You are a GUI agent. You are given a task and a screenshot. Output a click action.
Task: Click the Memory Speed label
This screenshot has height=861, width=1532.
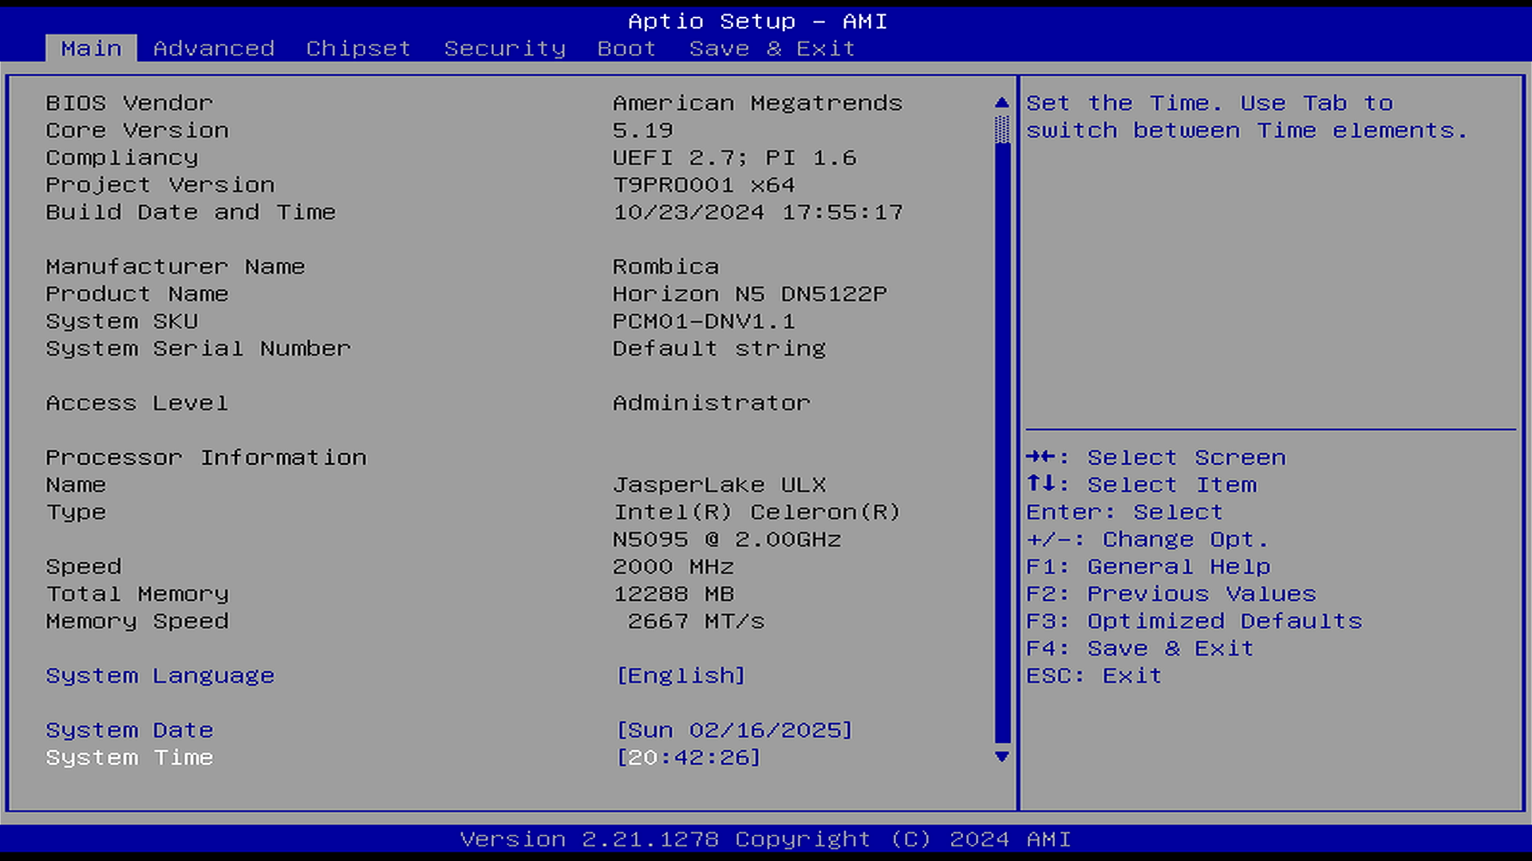137,621
